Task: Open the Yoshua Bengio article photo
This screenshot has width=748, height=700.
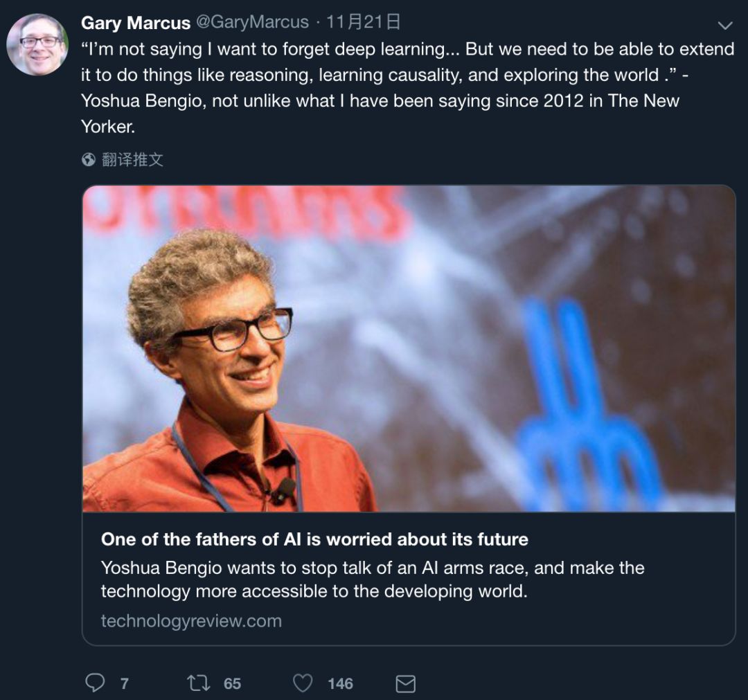Action: [x=409, y=348]
